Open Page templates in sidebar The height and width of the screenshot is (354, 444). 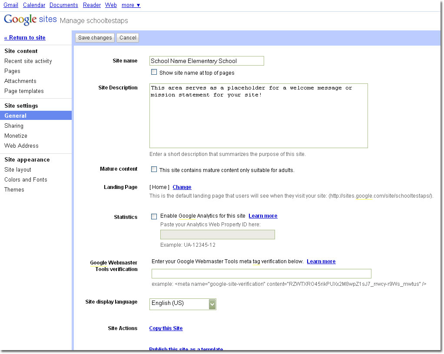tap(24, 91)
